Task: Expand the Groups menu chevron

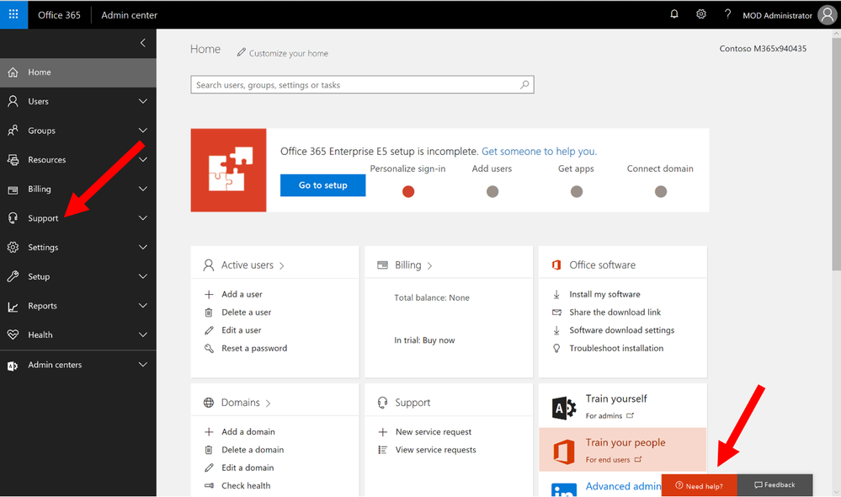Action: click(142, 131)
